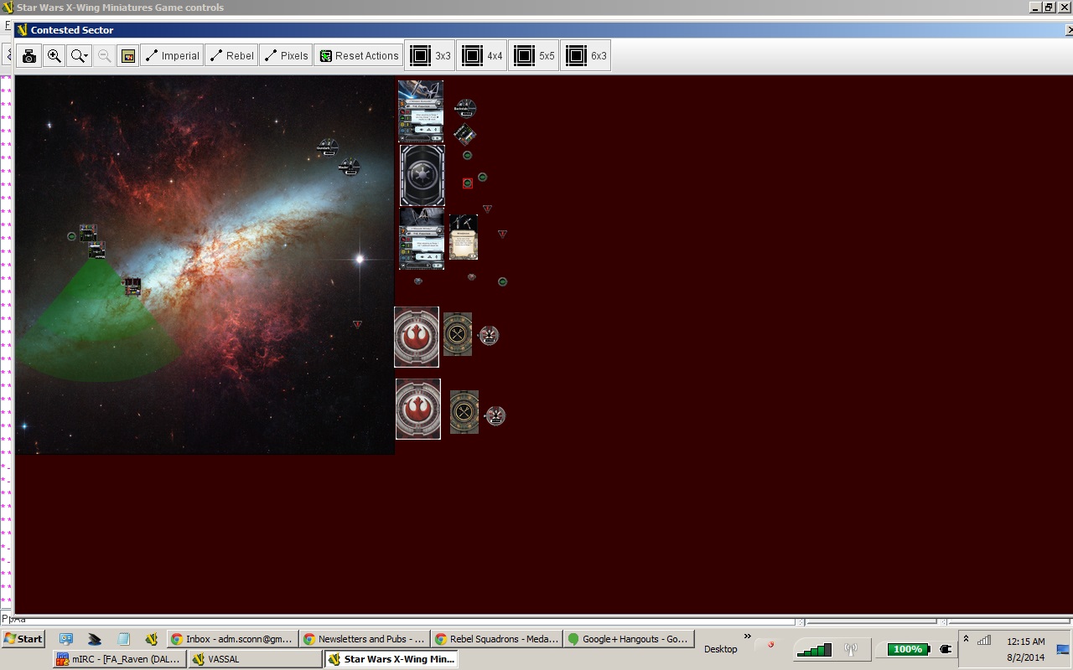
Task: Choose the 6x3 board size
Action: tap(586, 56)
